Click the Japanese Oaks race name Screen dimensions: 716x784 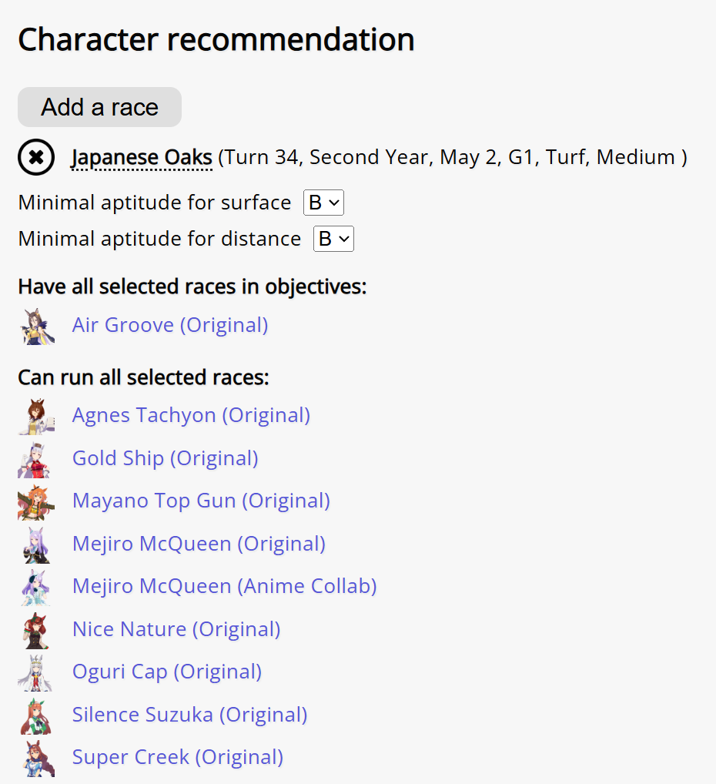coord(142,158)
